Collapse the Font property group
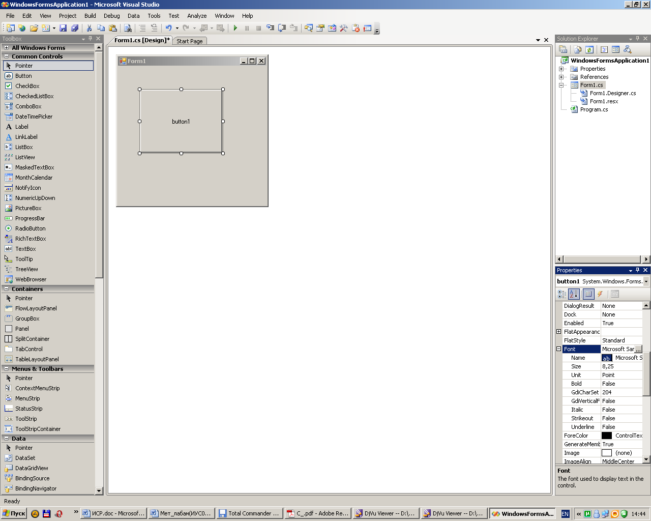The image size is (651, 521). point(558,349)
